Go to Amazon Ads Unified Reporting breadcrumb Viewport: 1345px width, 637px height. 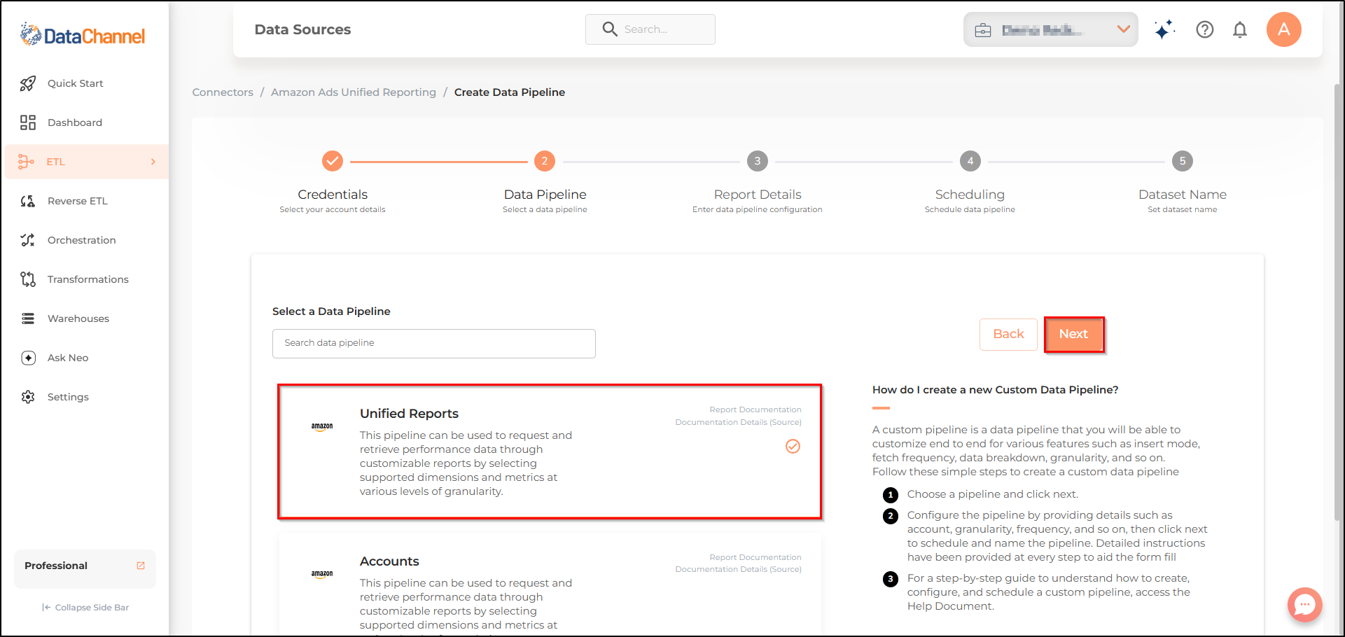(x=354, y=92)
